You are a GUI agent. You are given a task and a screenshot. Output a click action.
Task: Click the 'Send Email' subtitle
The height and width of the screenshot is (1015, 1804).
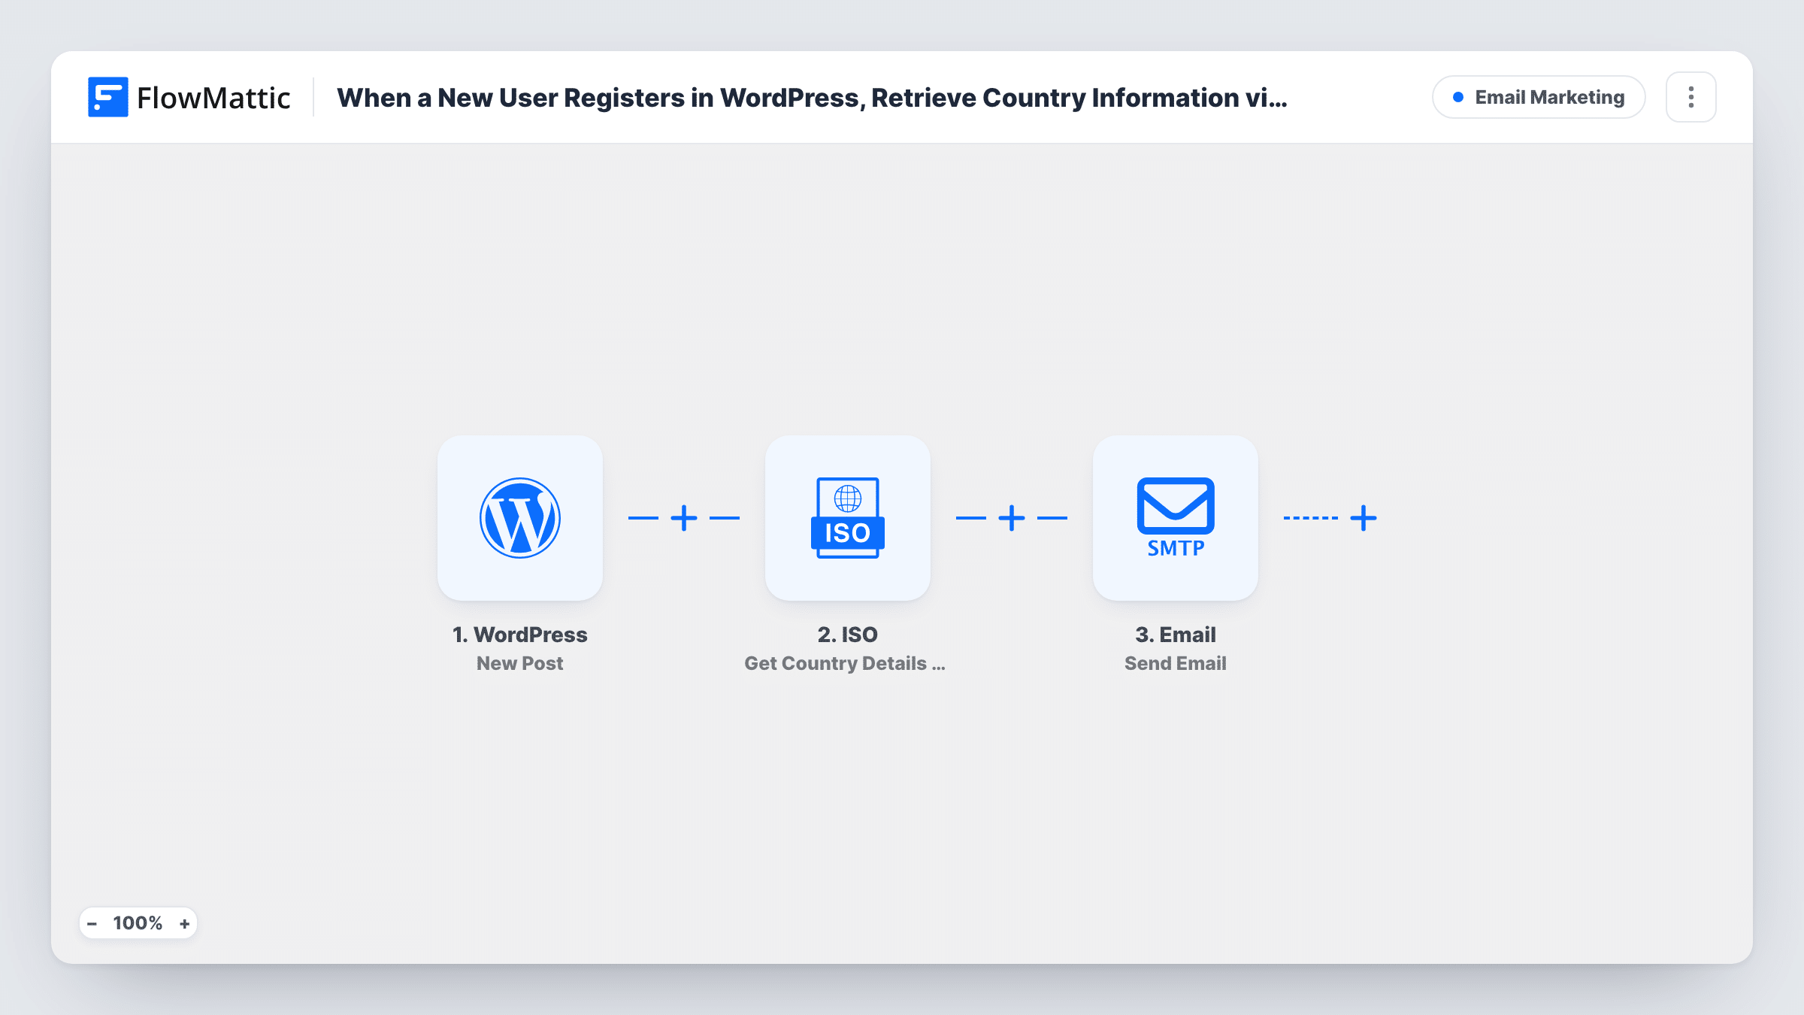point(1175,663)
